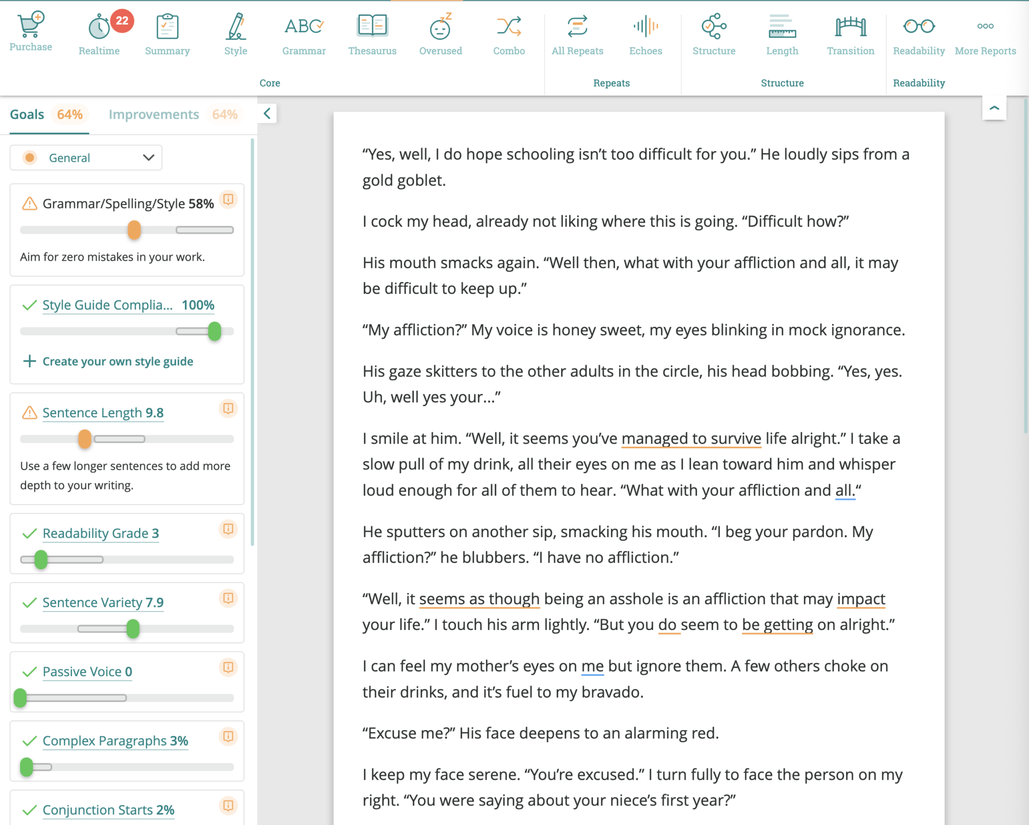The image size is (1029, 825).
Task: Select the Goals tab
Action: [27, 114]
